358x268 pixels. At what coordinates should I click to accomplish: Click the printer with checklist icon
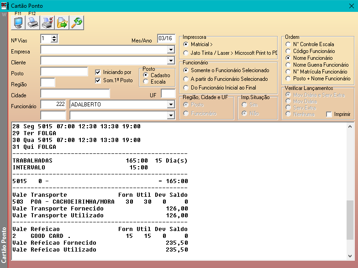click(47, 22)
